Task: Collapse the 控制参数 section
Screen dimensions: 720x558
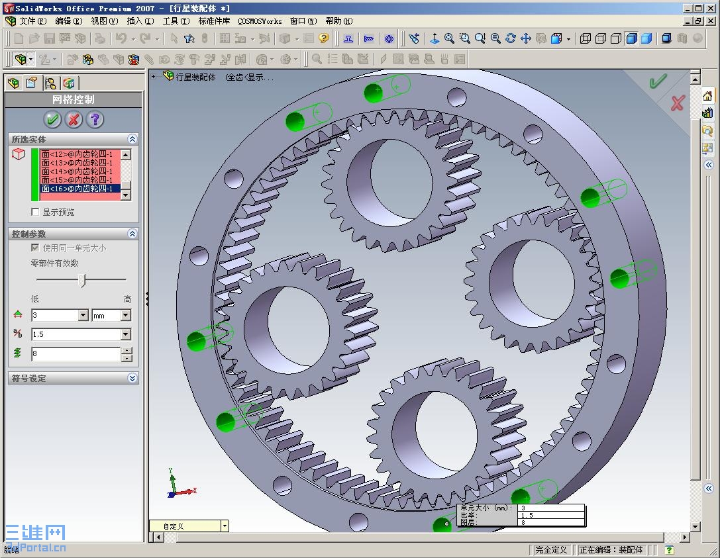Action: pos(132,234)
